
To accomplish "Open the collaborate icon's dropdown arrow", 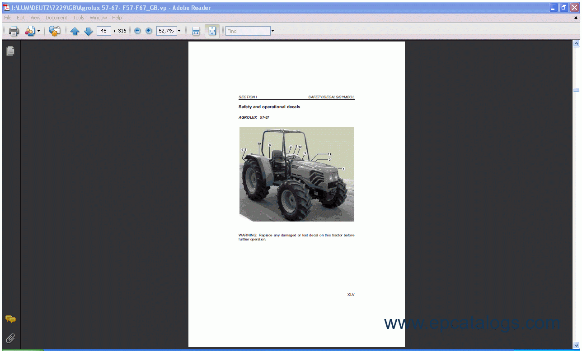I will (x=38, y=31).
